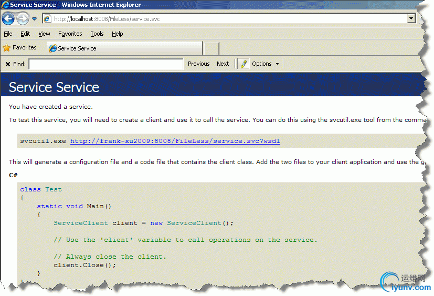434x296 pixels.
Task: Click 'ServiceClient client = new ServiceClient();' line
Action: point(143,223)
